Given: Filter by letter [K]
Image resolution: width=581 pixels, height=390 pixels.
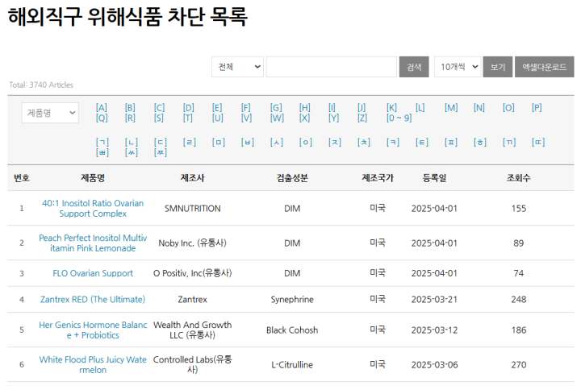Looking at the screenshot, I should (x=391, y=108).
